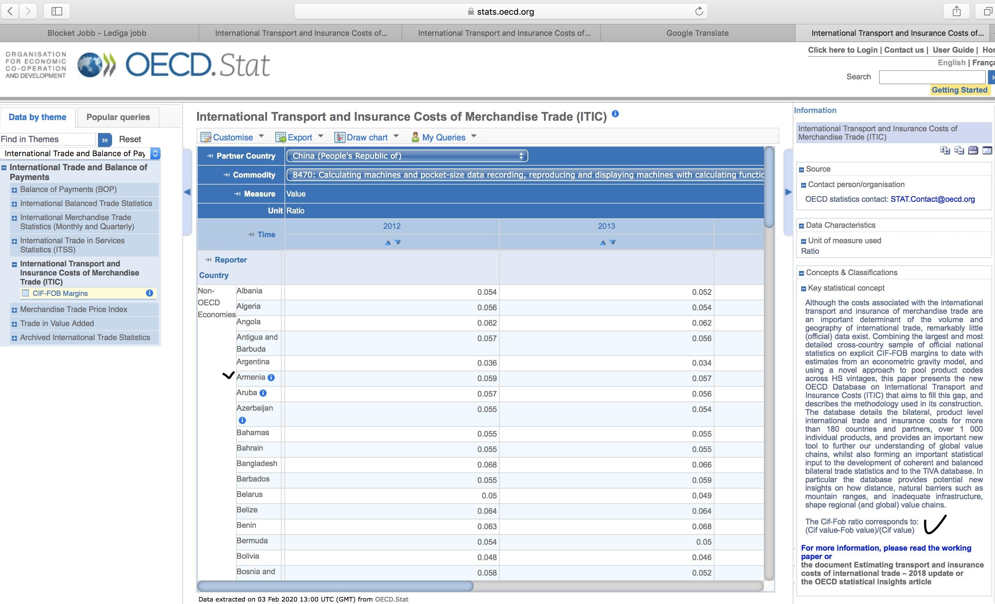Click info icon next to CIF-FOB Margins
Image resolution: width=995 pixels, height=604 pixels.
(x=149, y=293)
